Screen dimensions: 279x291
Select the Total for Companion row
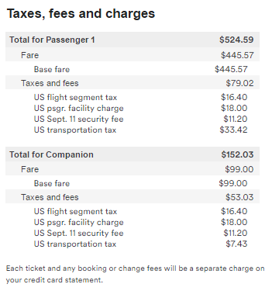(133, 154)
